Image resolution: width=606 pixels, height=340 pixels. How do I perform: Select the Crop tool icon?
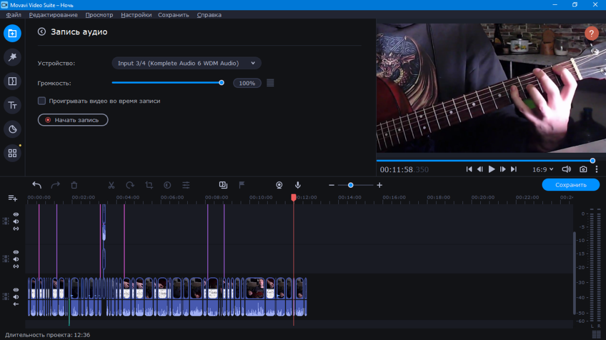tap(149, 185)
